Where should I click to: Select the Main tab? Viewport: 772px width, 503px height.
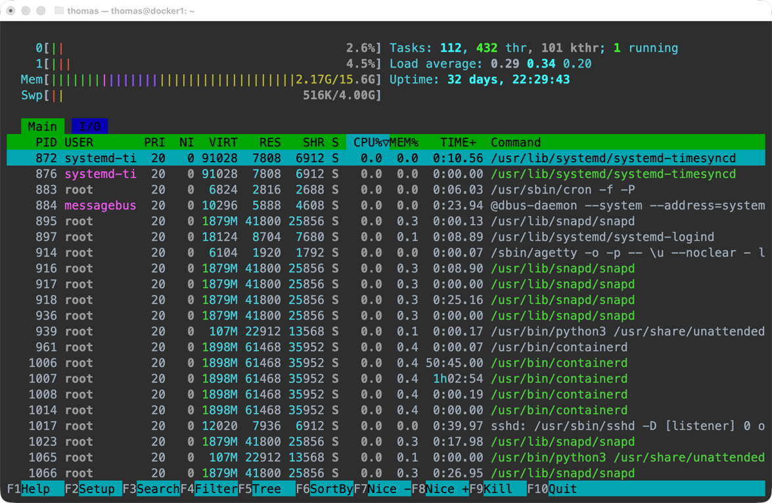[42, 127]
